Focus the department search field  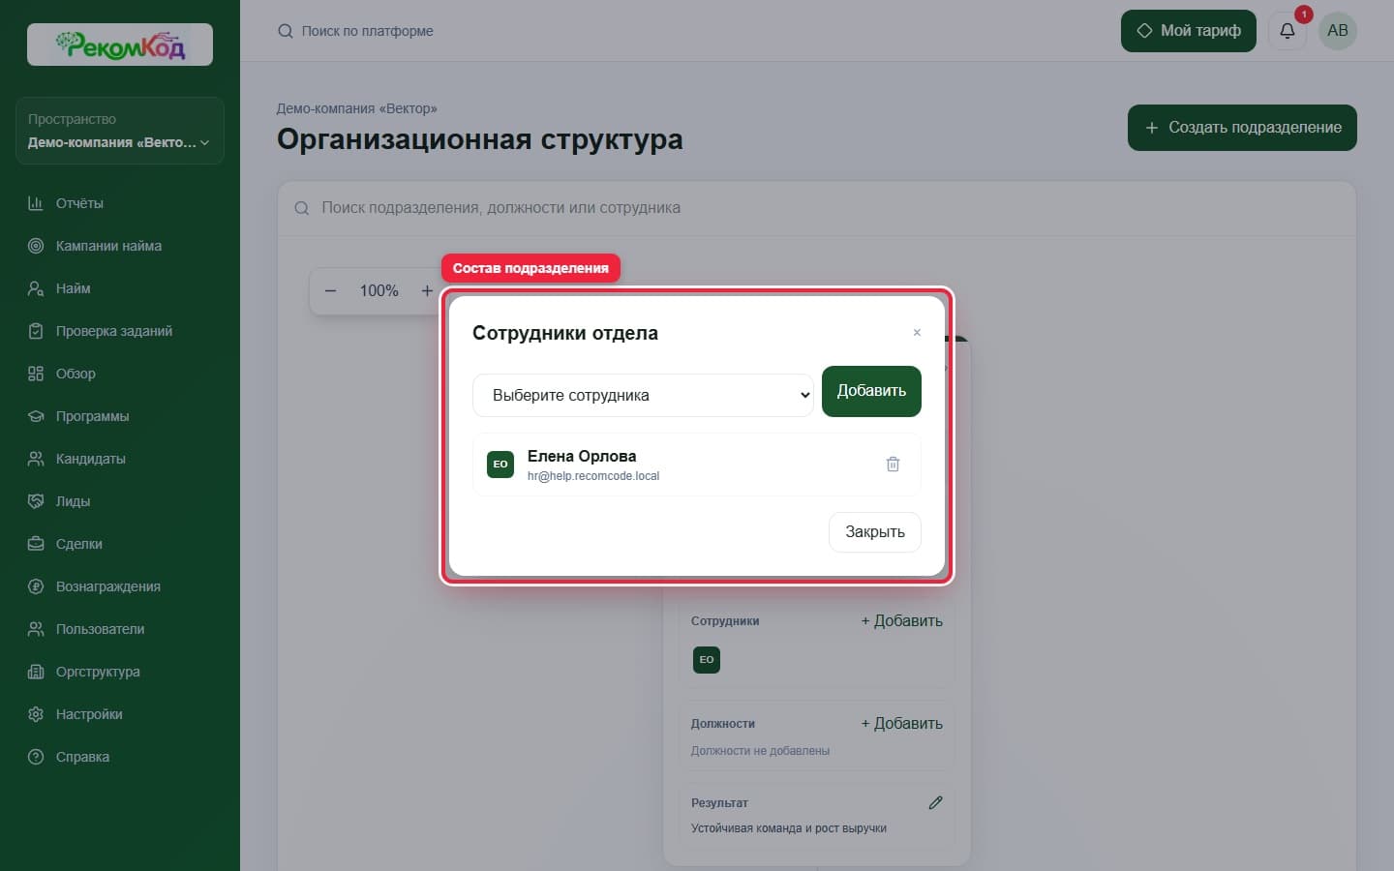coord(816,208)
